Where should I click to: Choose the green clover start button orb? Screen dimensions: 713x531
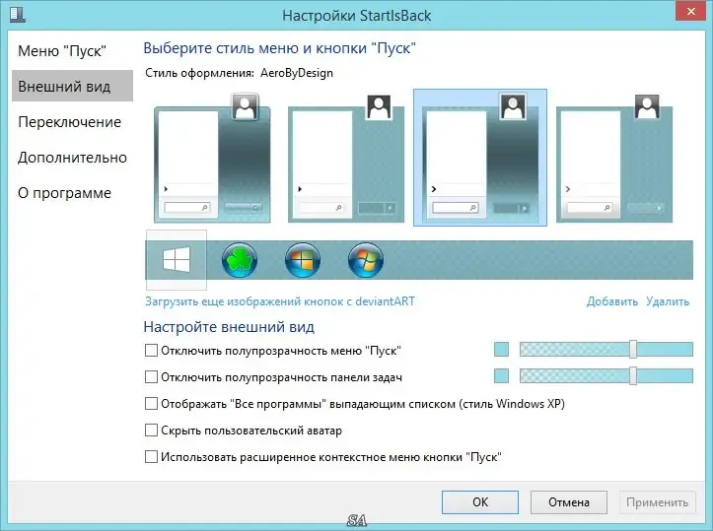[240, 260]
